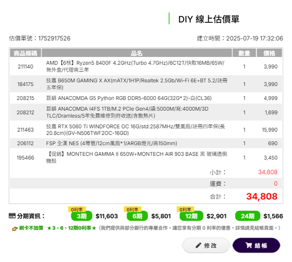Click the 結帳 checkout button

(x=256, y=245)
